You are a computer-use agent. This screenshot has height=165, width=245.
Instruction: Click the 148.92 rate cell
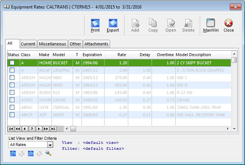coord(116,100)
